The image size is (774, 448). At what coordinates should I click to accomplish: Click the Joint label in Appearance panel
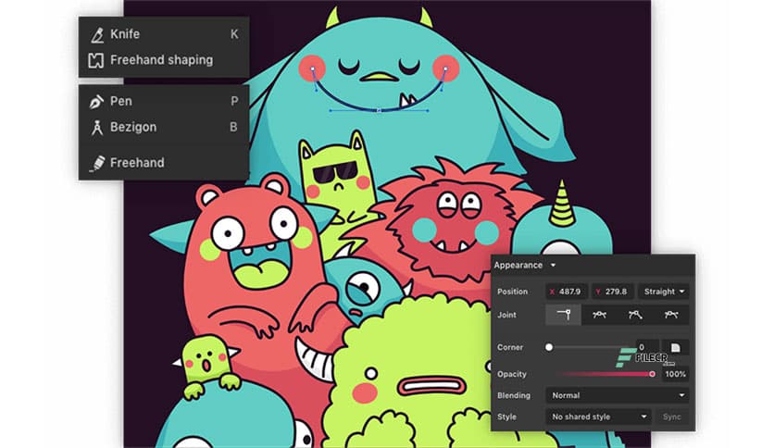tap(506, 315)
